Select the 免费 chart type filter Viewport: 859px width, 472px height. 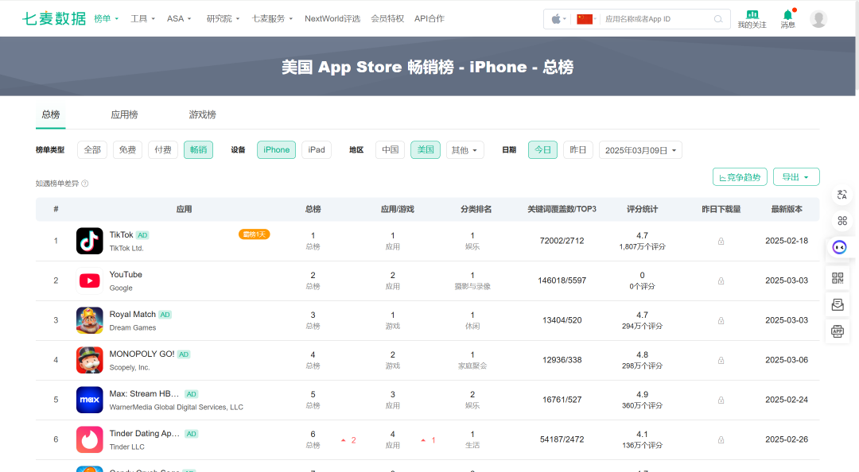127,150
